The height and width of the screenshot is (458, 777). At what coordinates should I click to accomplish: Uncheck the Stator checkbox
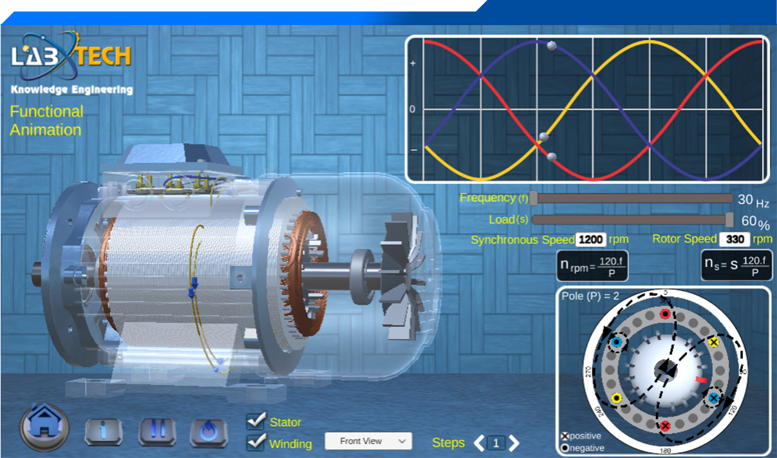pos(256,421)
